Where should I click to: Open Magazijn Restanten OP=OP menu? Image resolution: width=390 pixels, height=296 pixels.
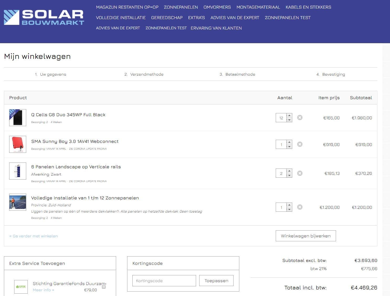[x=127, y=7]
